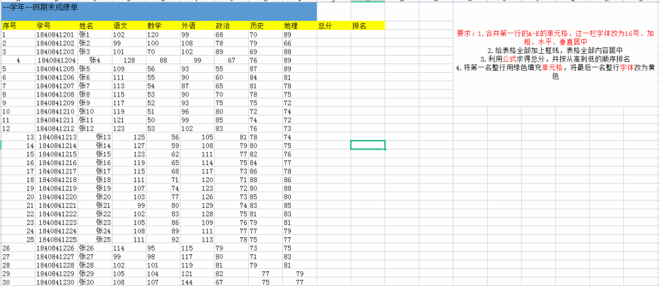Click the 政治 header cell
The height and width of the screenshot is (286, 660).
(230, 26)
